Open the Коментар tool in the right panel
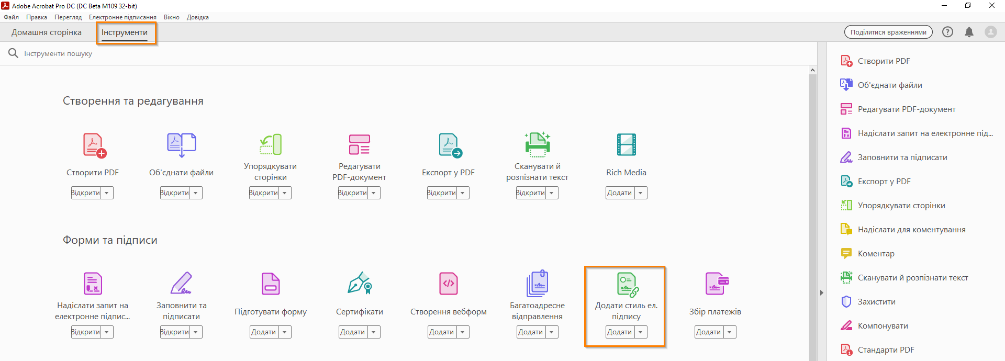 [x=867, y=253]
